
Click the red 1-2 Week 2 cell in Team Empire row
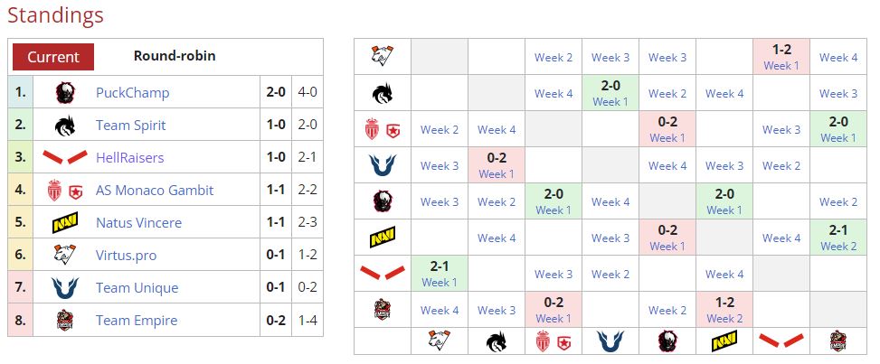[x=724, y=310]
